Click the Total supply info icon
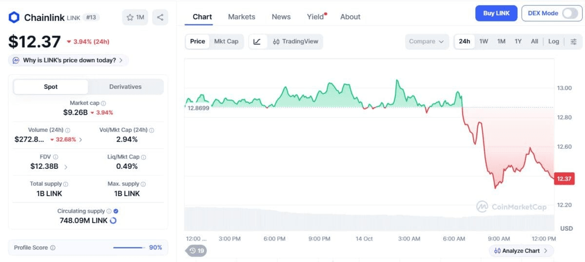Screen dimensions: 585x262 click(x=66, y=184)
